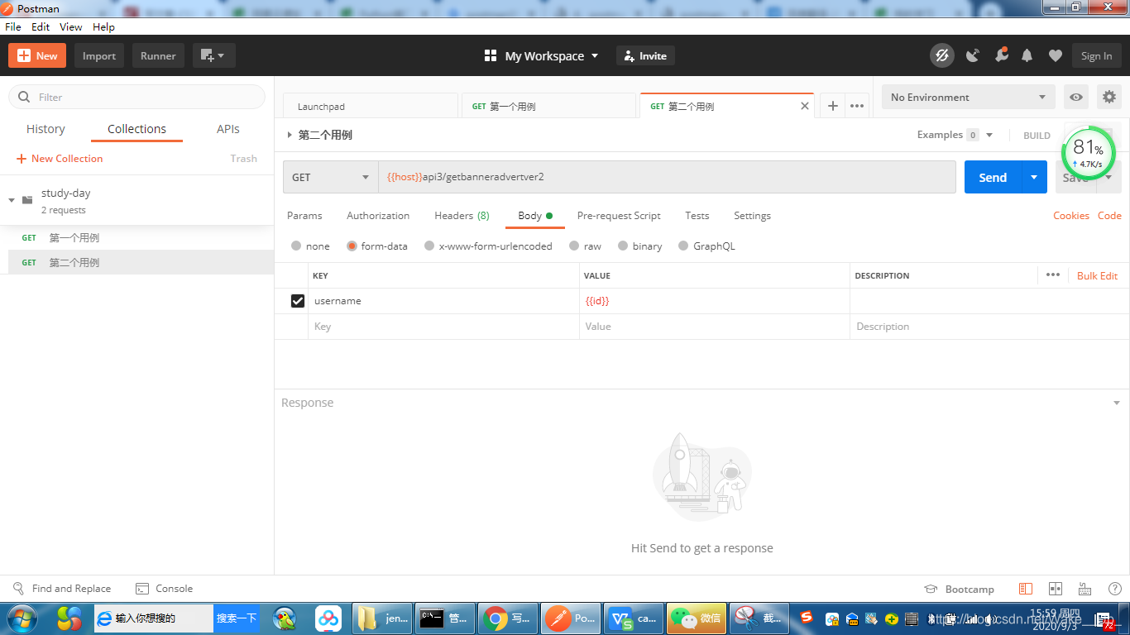Collapse the Response panel arrow
The height and width of the screenshot is (635, 1130).
click(x=1118, y=403)
